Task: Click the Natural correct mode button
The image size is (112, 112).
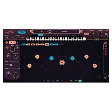Action: (x=87, y=34)
